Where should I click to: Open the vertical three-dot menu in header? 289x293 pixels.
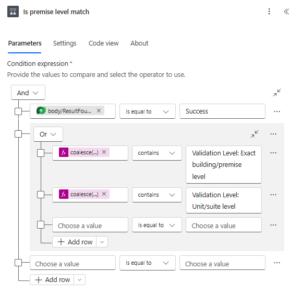269,12
